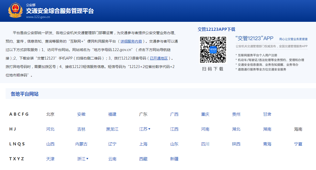Image resolution: width=316 pixels, height=170 pixels.
Task: Expand the 浙江 dropdown arrow
Action: (x=87, y=159)
